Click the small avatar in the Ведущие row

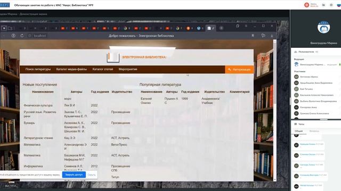[296, 65]
